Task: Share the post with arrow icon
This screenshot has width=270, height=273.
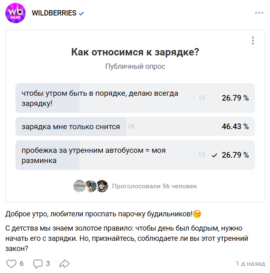Action: click(64, 263)
